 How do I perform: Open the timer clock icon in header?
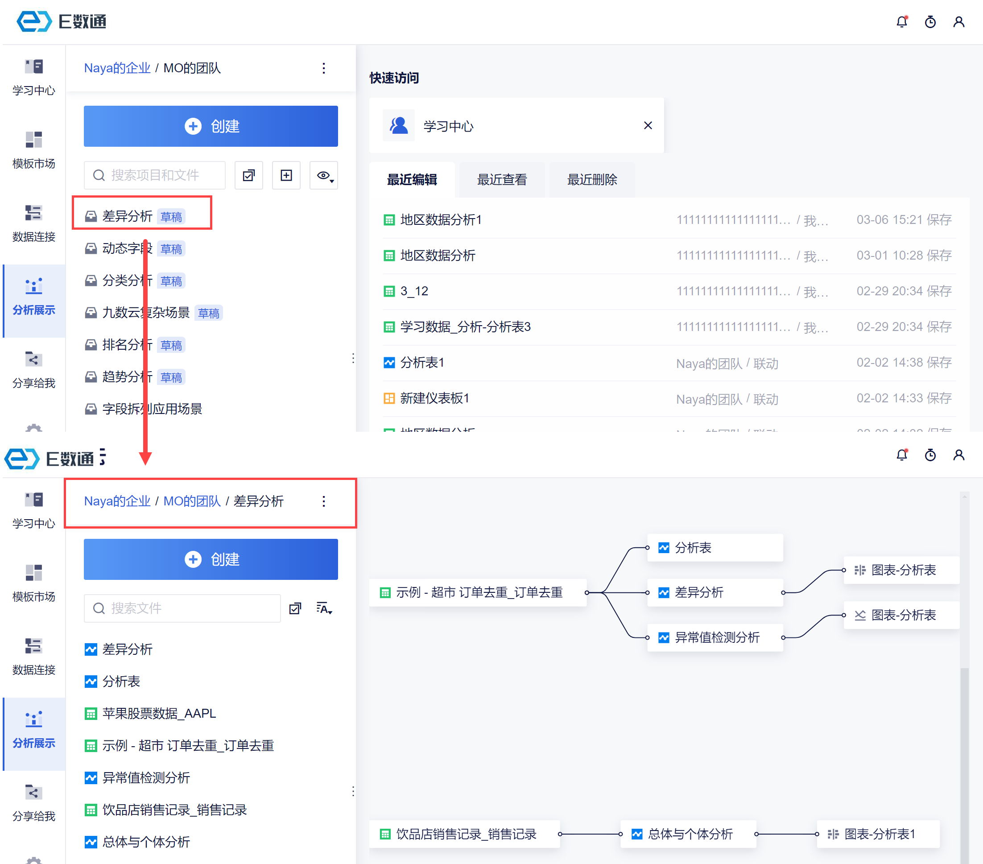930,22
